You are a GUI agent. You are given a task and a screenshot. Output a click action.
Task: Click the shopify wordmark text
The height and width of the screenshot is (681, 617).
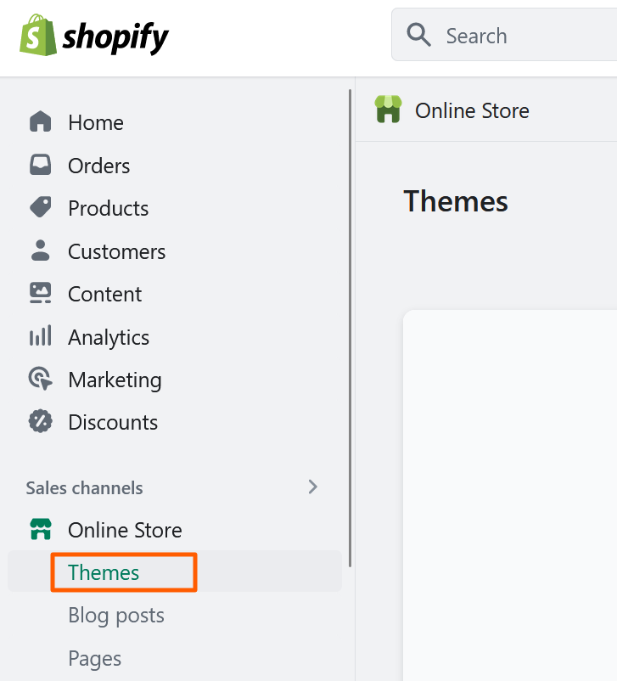tap(115, 38)
